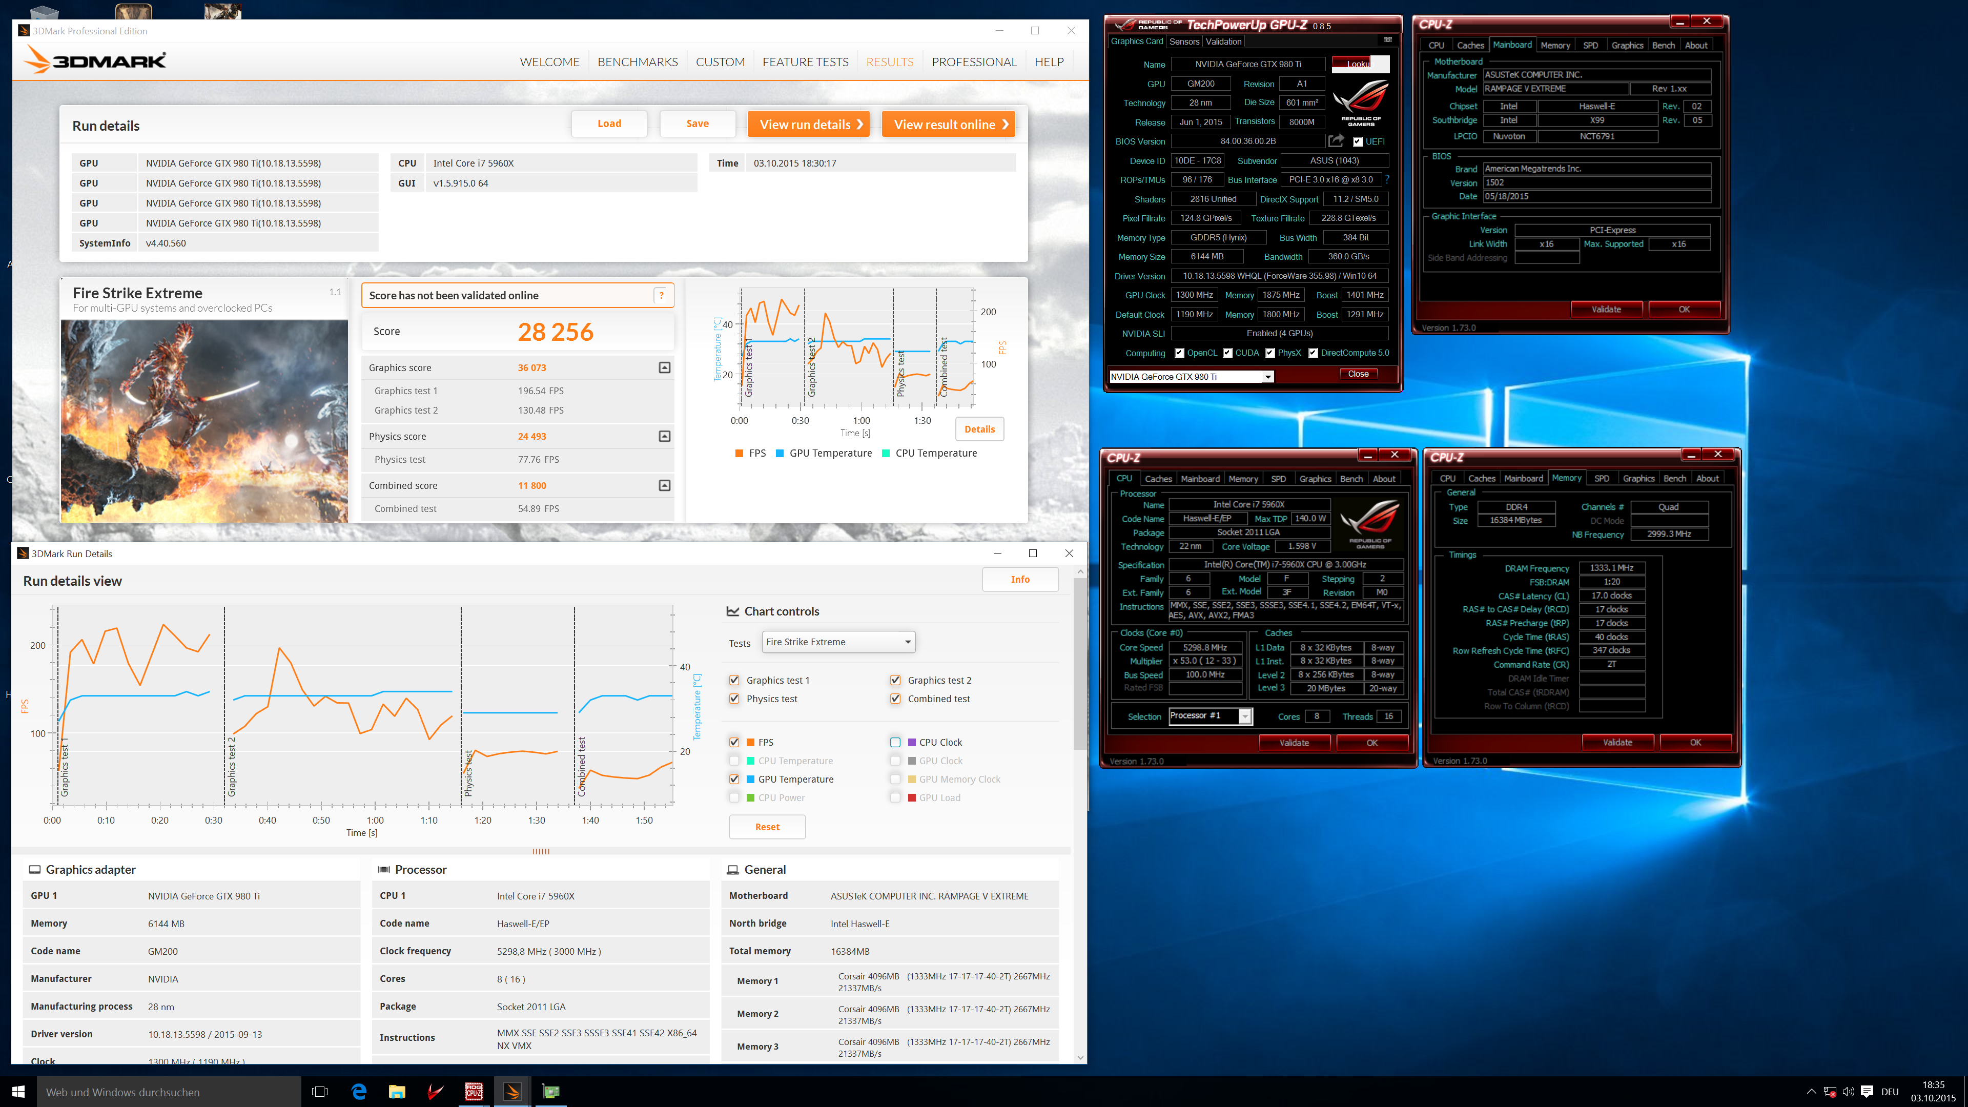The image size is (1968, 1107).
Task: Uncheck Graphics test 2 in chart controls
Action: click(x=895, y=680)
